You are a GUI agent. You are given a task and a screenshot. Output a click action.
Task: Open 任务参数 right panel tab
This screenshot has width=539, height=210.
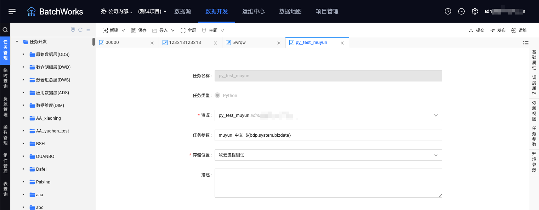534,136
